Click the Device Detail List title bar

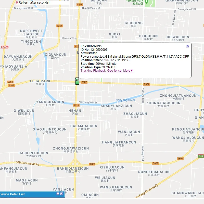pyautogui.click(x=32, y=194)
